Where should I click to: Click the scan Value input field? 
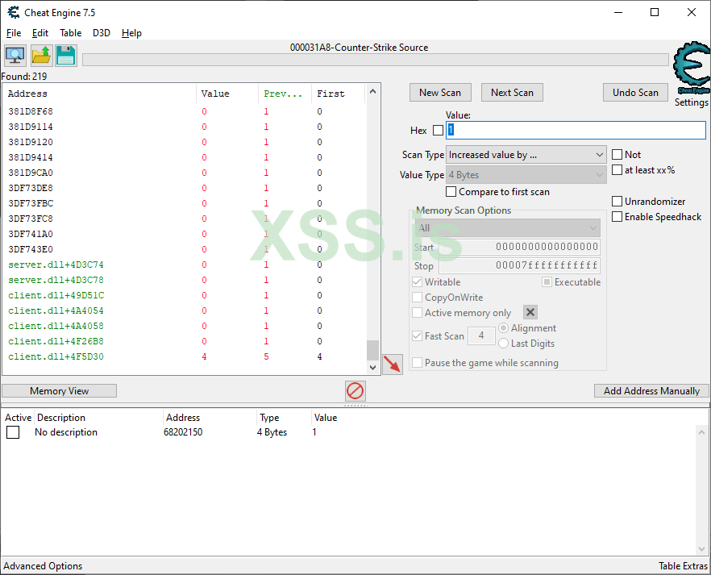coord(576,130)
